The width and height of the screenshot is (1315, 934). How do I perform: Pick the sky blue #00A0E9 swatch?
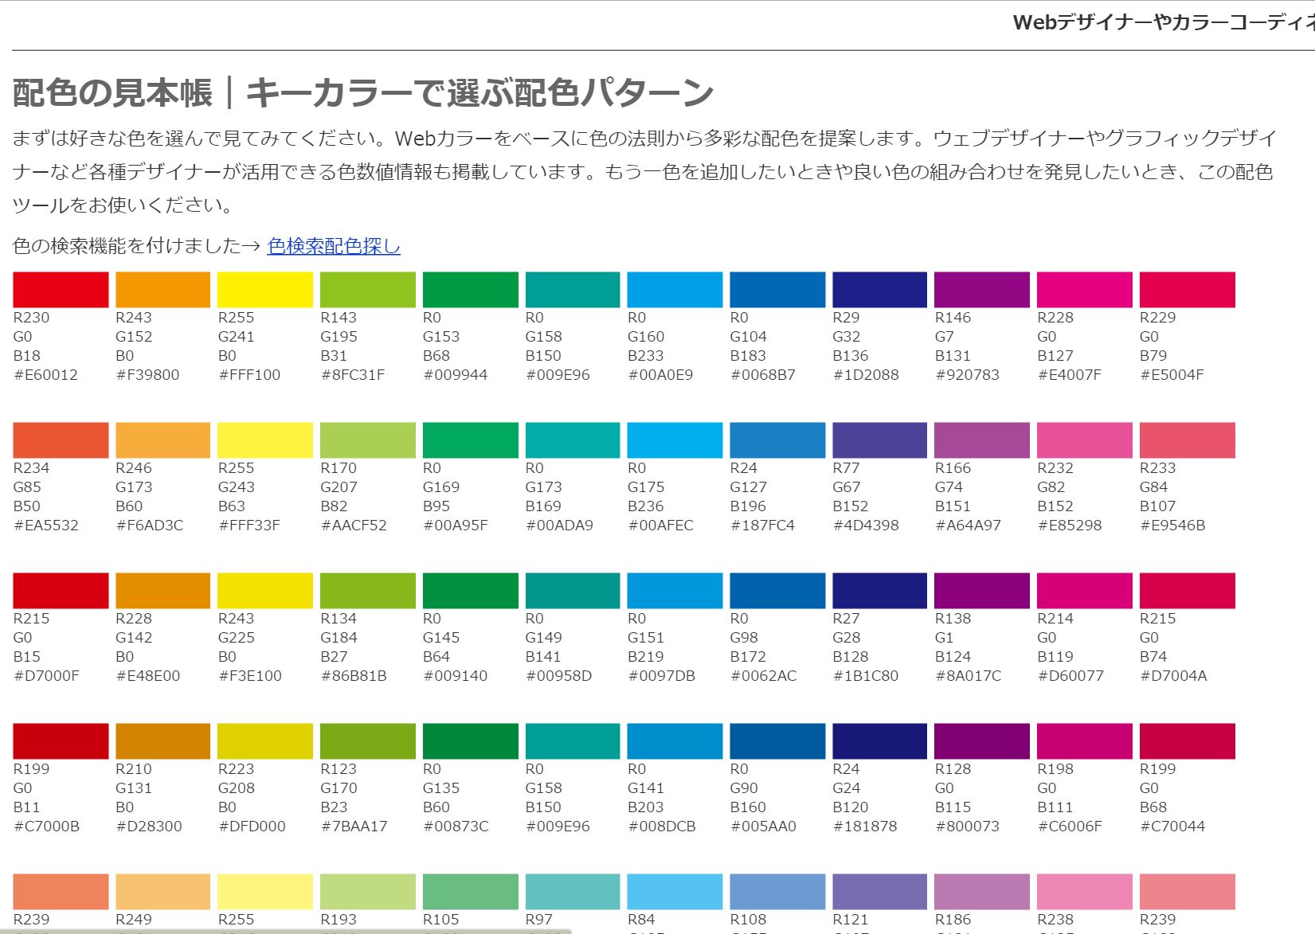pos(675,290)
